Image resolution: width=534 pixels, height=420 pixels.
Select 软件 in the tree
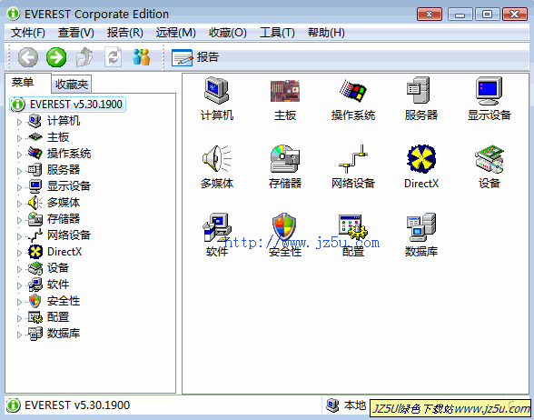tap(57, 285)
